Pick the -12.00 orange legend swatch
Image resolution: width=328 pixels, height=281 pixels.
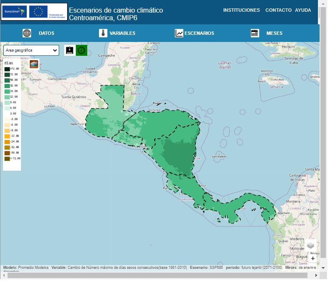pyautogui.click(x=7, y=136)
